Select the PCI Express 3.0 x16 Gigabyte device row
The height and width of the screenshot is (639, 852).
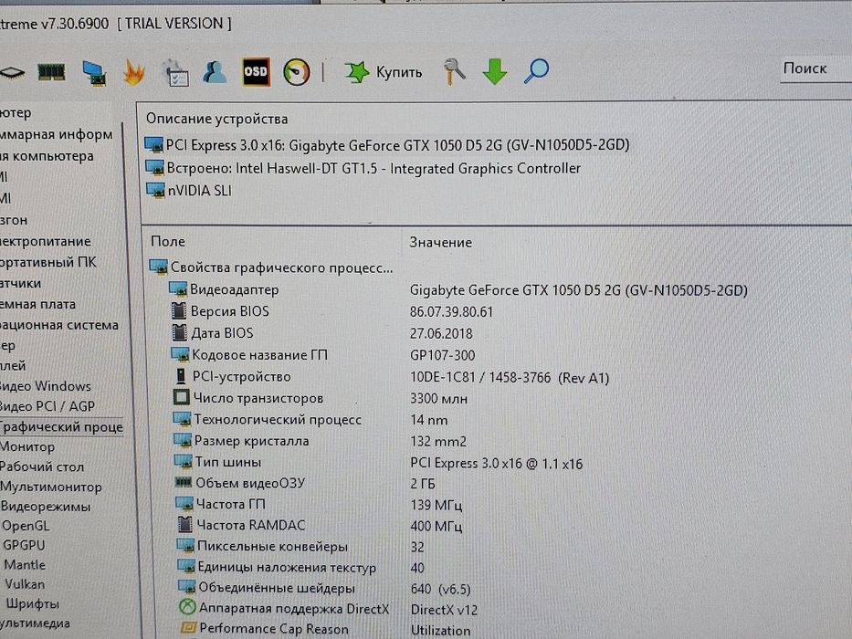coord(387,145)
